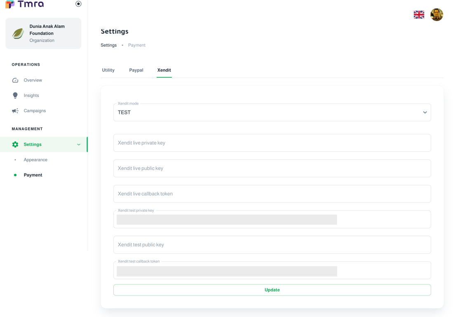Click the Tmra logo
The width and height of the screenshot is (453, 317).
(x=25, y=4)
